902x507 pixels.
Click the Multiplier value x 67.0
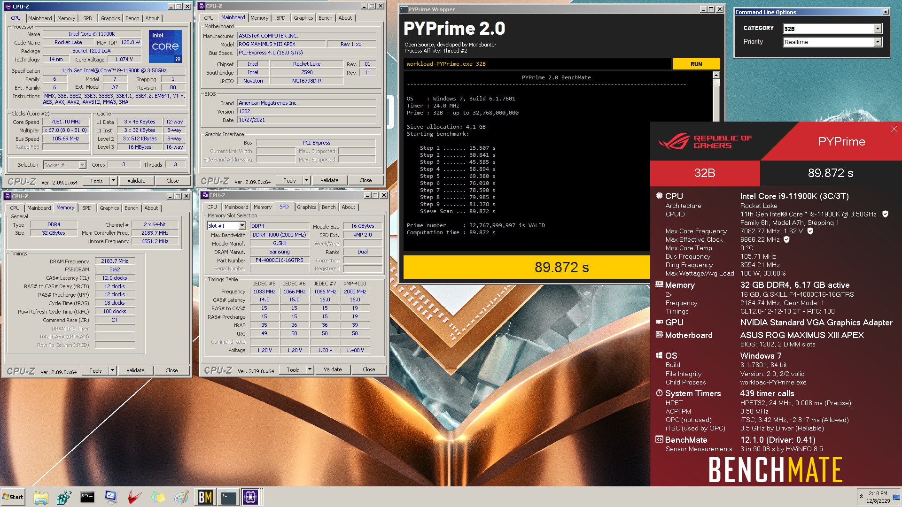(x=66, y=130)
